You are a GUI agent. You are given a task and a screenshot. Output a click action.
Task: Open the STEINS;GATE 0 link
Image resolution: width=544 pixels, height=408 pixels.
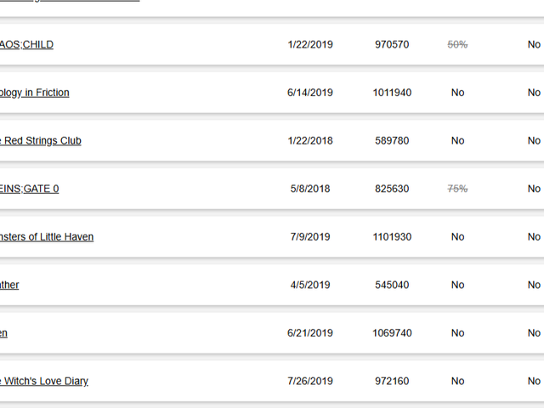[30, 189]
